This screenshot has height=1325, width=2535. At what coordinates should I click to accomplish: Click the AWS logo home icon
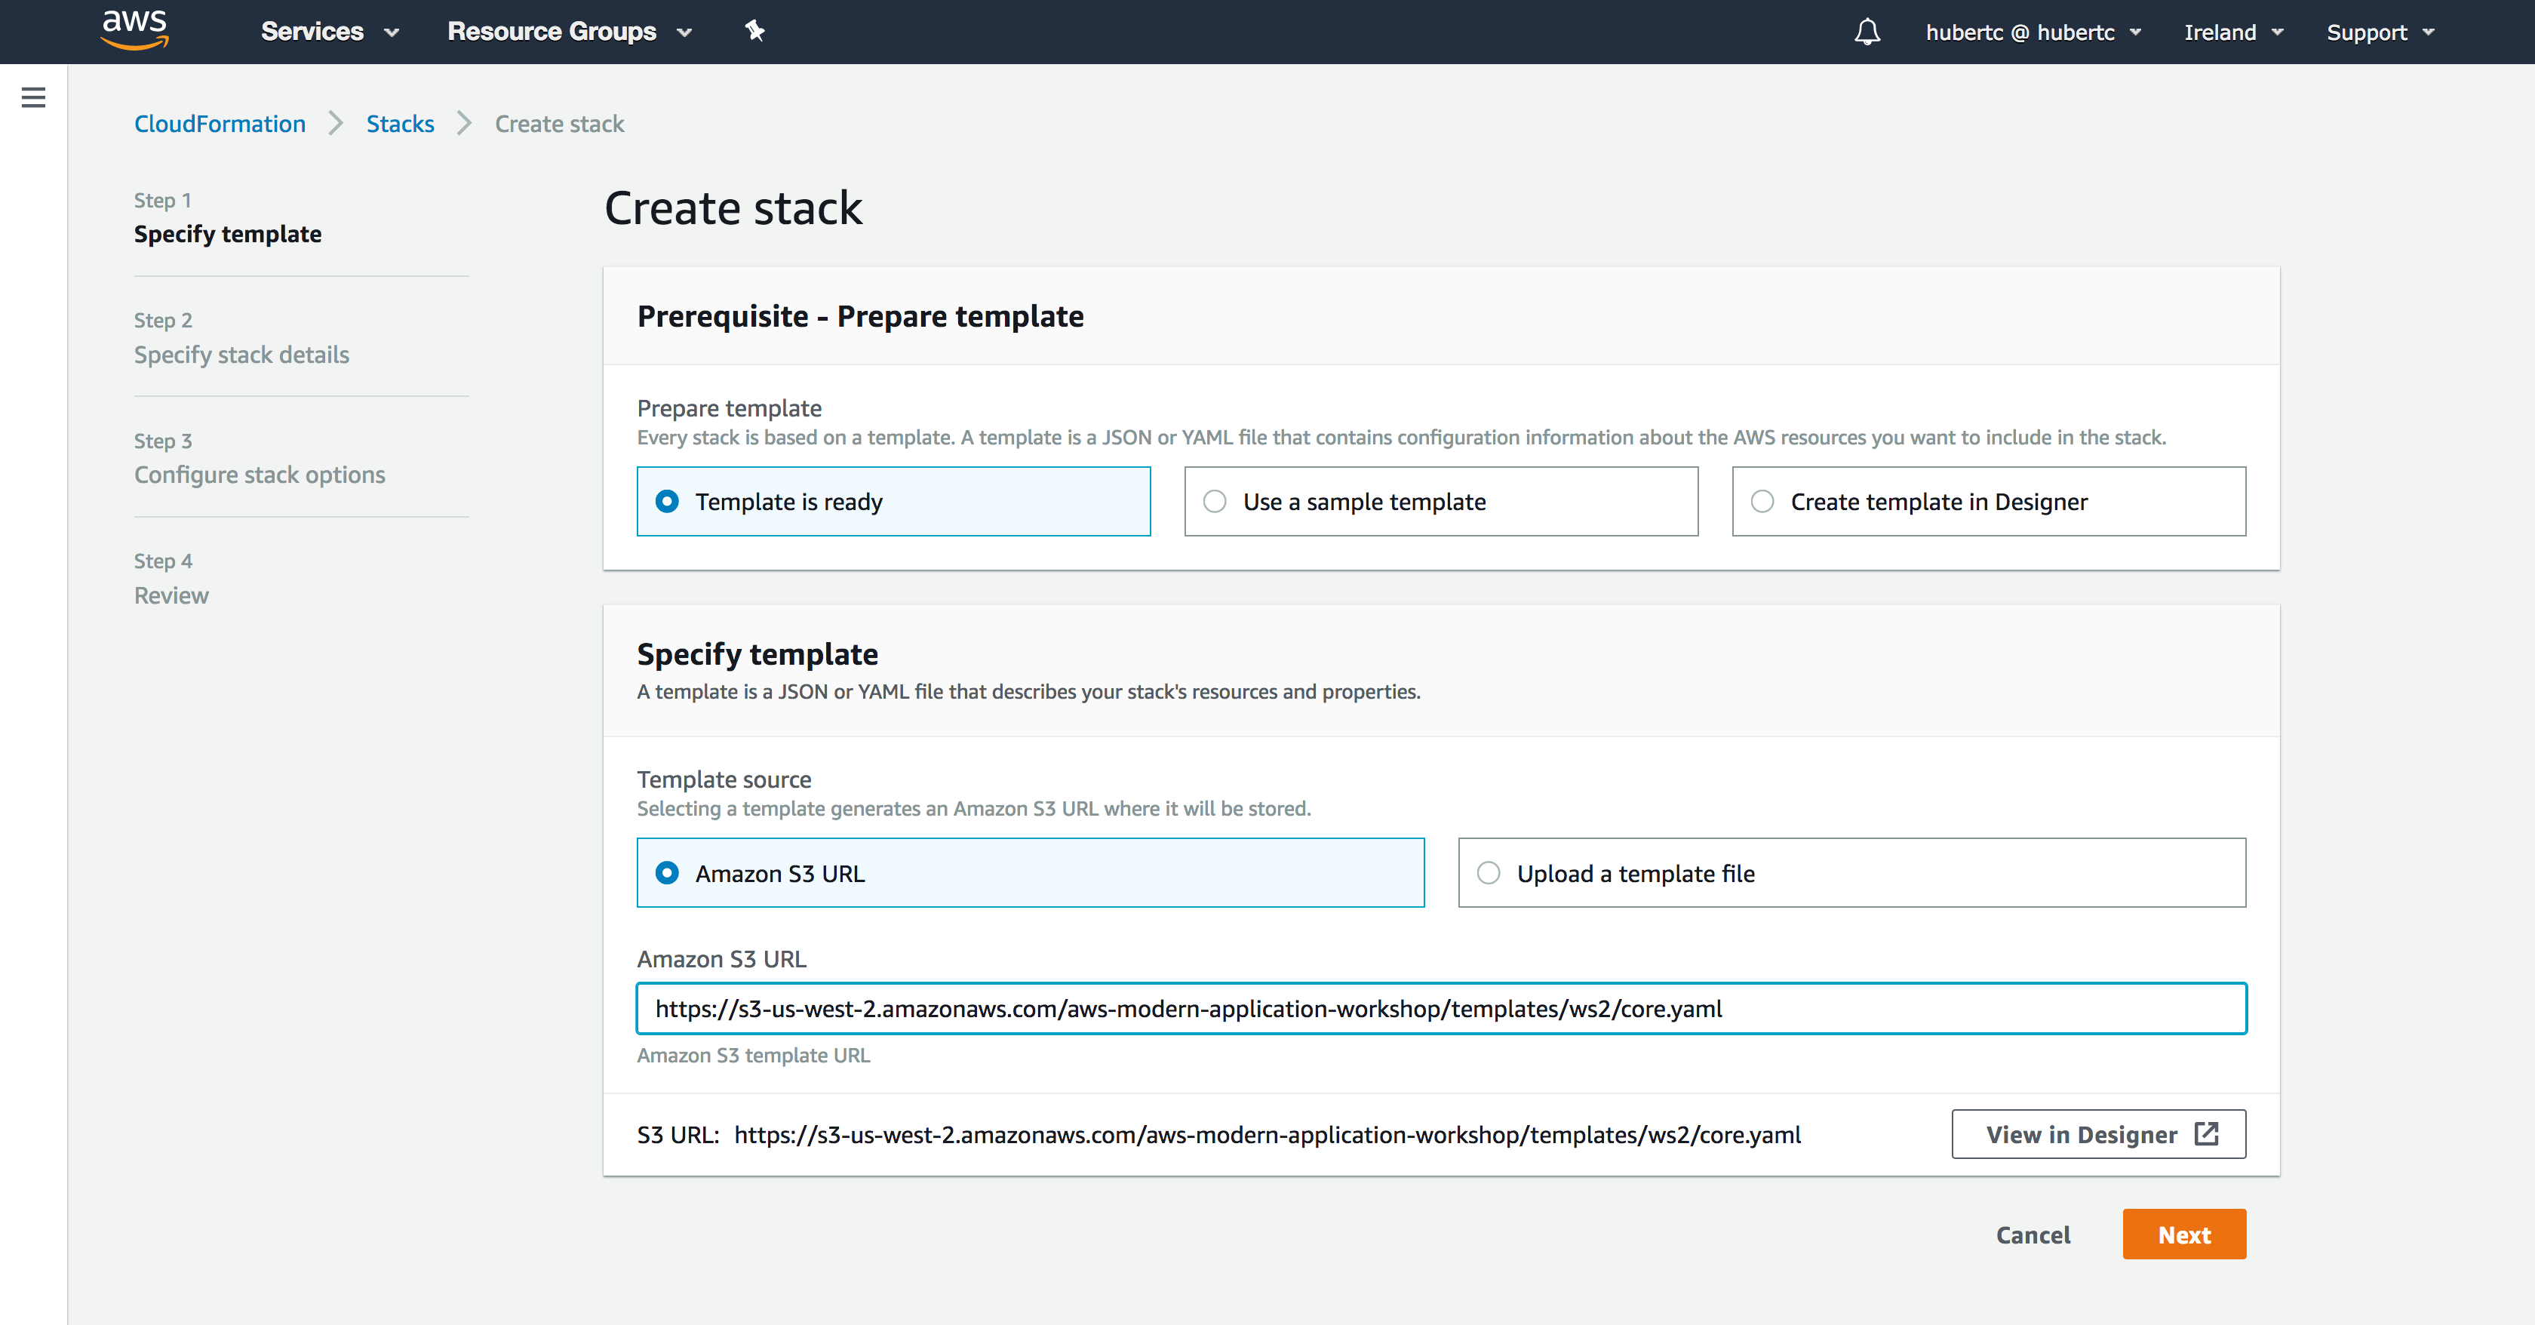136,30
